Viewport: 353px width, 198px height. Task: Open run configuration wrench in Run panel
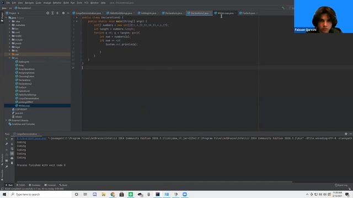7,144
